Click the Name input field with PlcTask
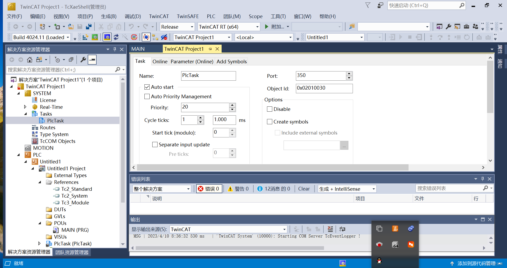The width and height of the screenshot is (507, 268). (x=208, y=76)
